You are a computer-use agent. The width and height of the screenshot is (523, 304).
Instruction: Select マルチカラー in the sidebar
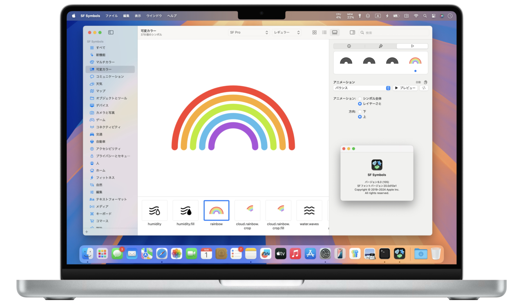click(x=110, y=62)
